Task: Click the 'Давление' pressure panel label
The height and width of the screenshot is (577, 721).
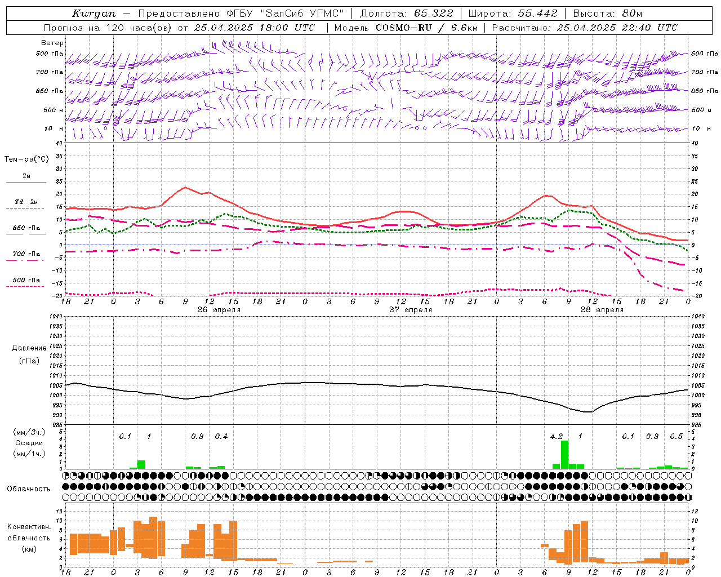Action: click(x=29, y=348)
